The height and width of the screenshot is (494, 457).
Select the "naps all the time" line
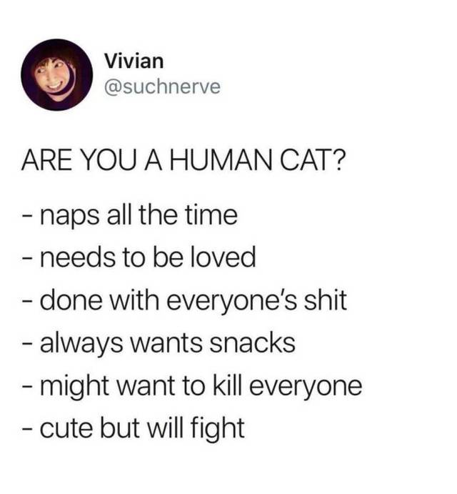(x=130, y=215)
